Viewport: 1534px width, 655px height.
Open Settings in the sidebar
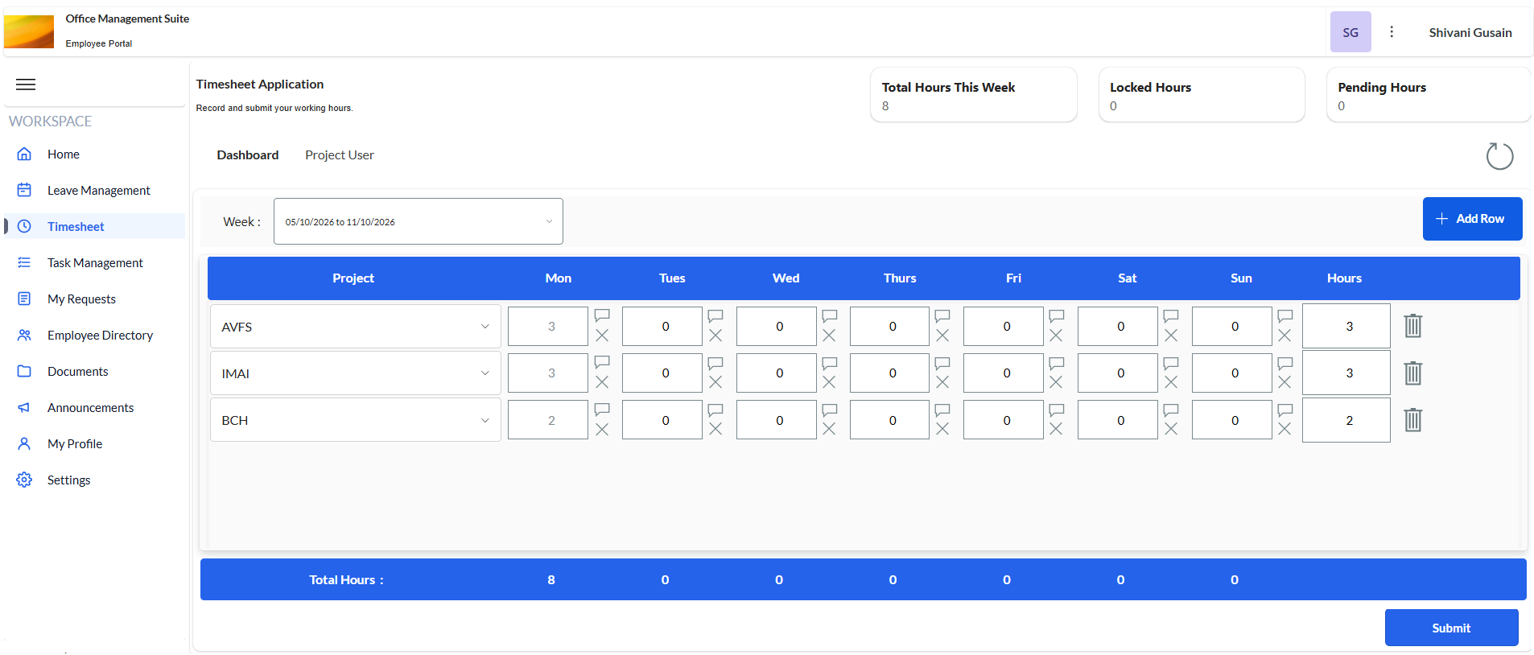95,480
